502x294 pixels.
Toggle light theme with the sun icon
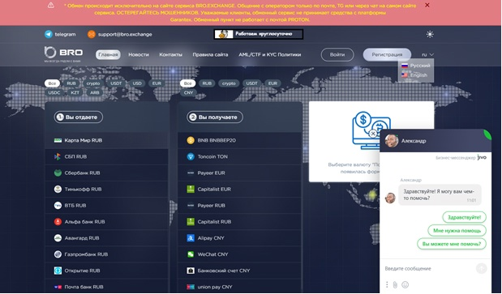coord(430,34)
